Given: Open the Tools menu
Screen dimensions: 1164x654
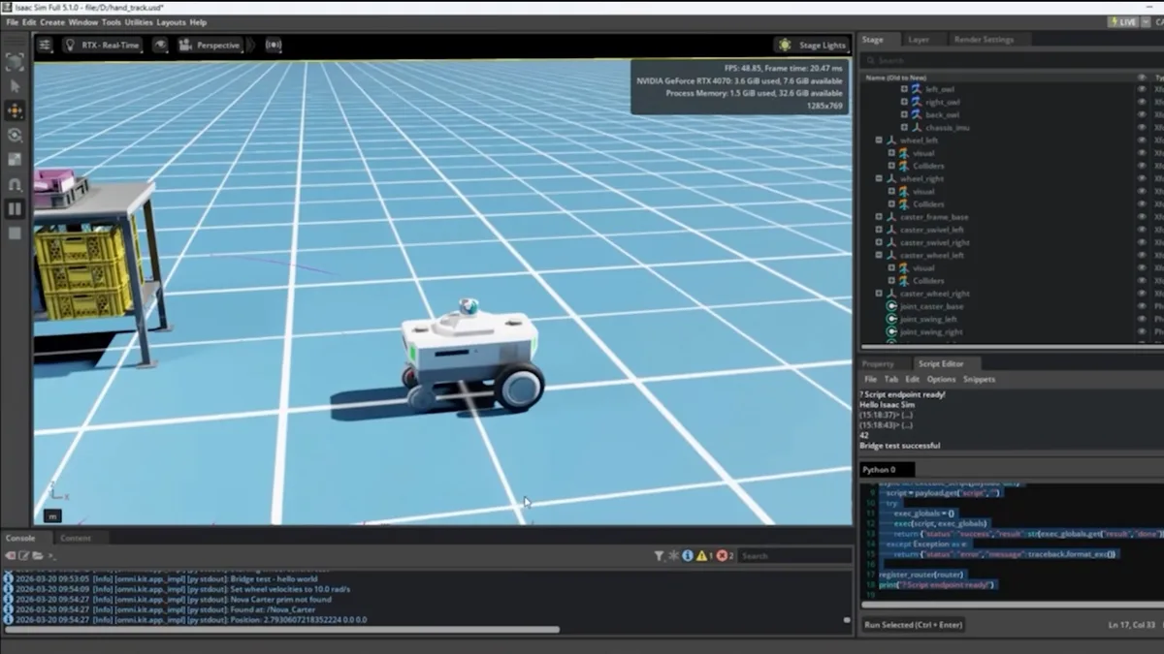Looking at the screenshot, I should click(x=112, y=22).
